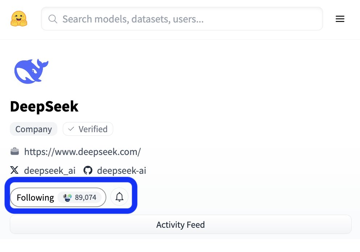View the 89,074 followers count

coord(86,197)
